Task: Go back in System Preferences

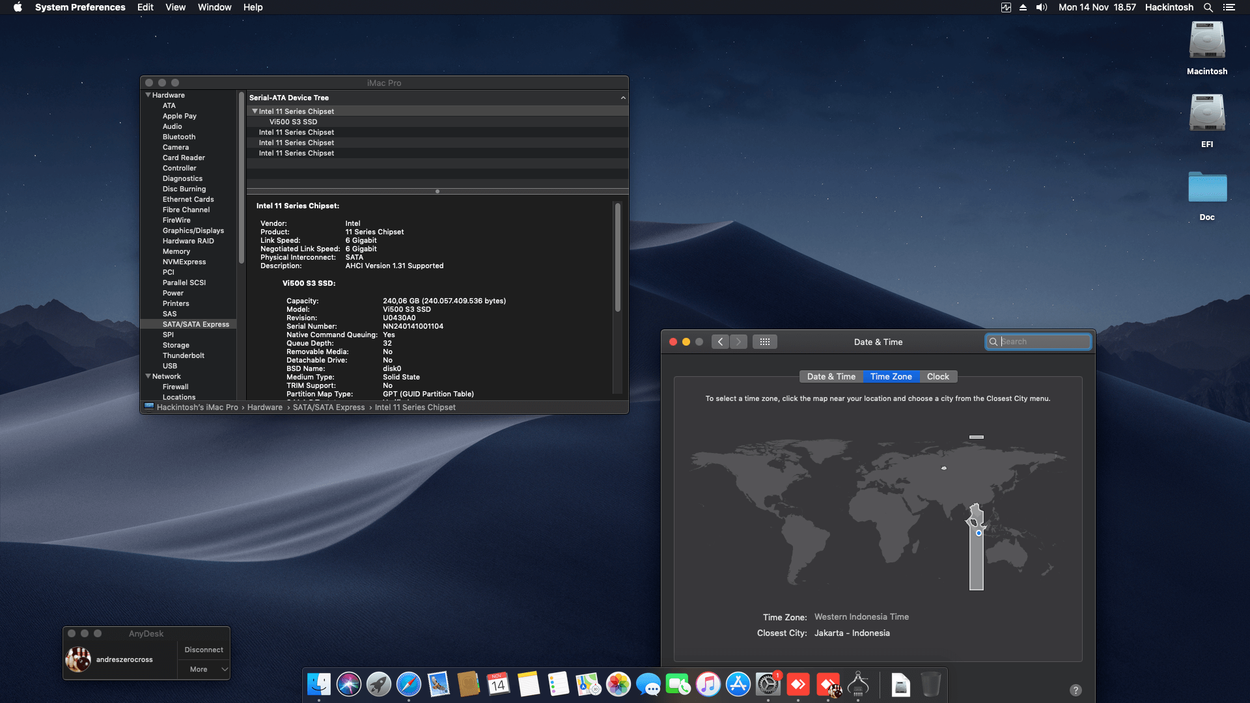Action: click(720, 342)
